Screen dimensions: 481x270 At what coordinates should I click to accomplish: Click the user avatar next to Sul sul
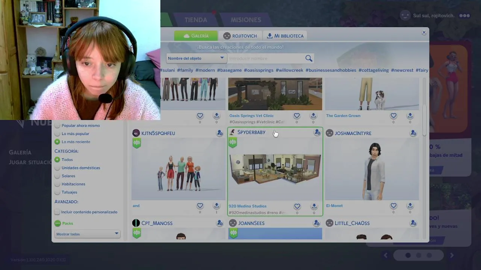click(x=405, y=15)
